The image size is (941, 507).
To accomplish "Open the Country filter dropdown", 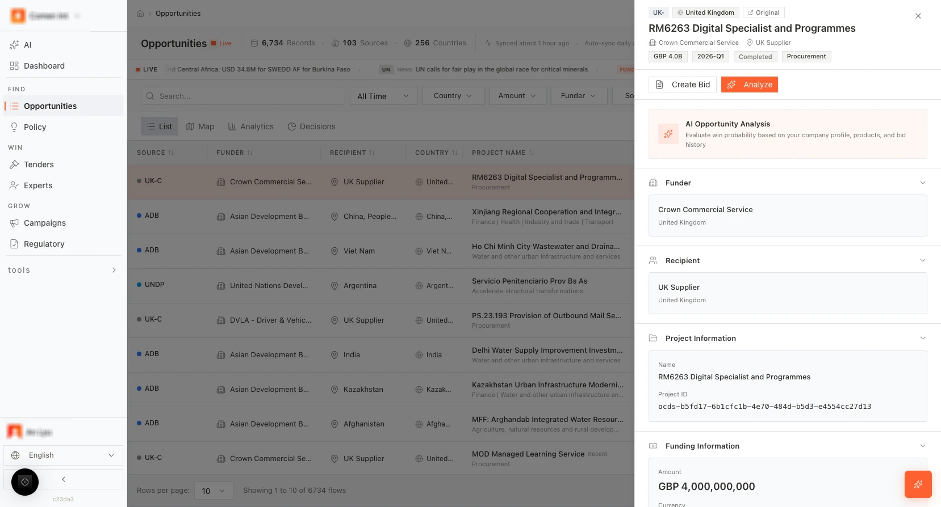I will (x=453, y=96).
